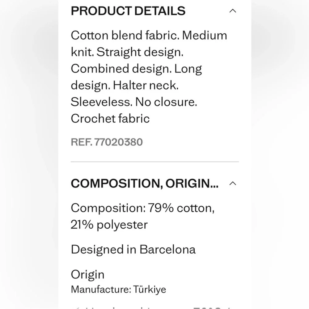
Task: Click the 'Sleeveless. No closure.' line
Action: [x=134, y=102]
